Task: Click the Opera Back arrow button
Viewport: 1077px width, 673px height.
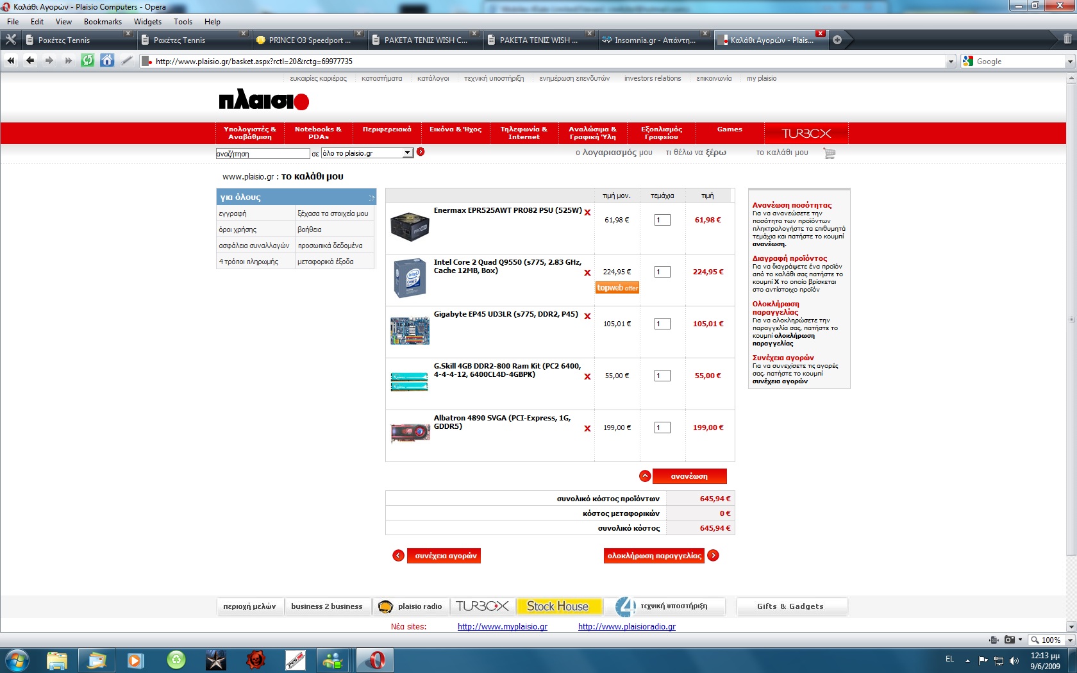Action: pyautogui.click(x=30, y=61)
